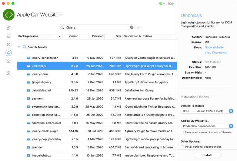This screenshot has height=161, width=237.
Task: Click description 'TypeScript definitions for jquery'
Action: 146,82
